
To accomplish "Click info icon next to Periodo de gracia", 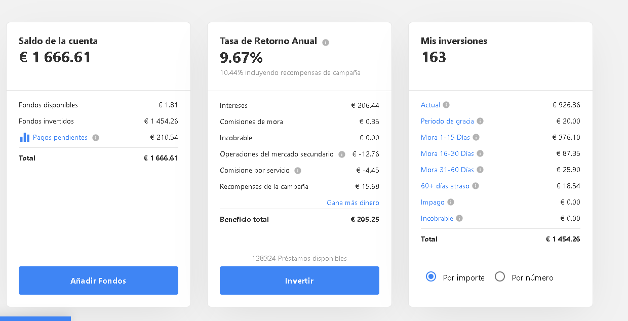I will coord(480,121).
